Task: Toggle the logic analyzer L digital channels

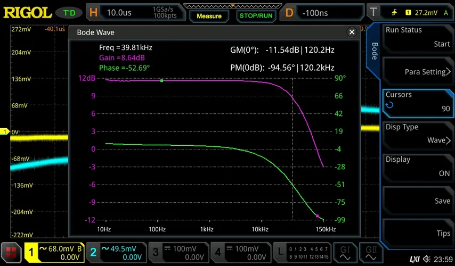Action: tap(302, 253)
